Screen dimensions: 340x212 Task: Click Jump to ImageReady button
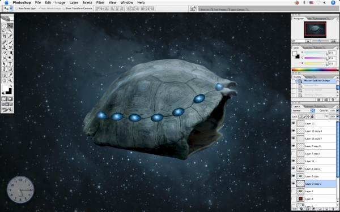click(x=7, y=110)
